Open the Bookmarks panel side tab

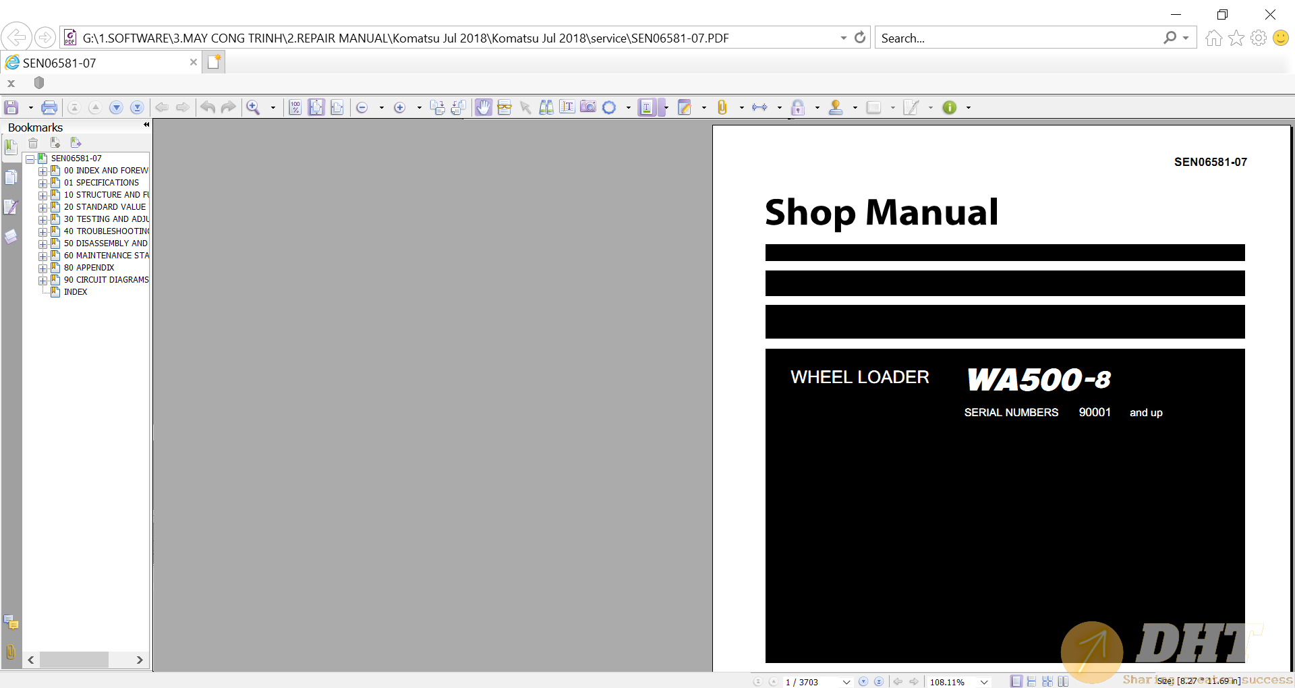click(11, 146)
